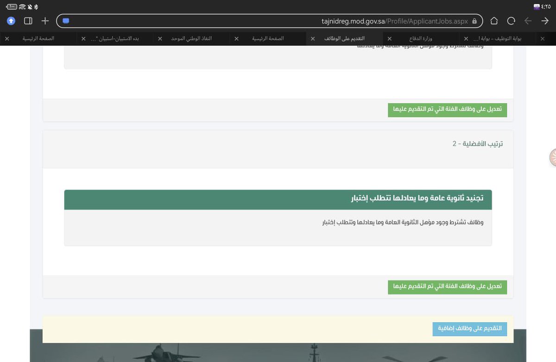
Task: Click the blue التقديم على وظائف إضافية button
Action: click(x=470, y=329)
